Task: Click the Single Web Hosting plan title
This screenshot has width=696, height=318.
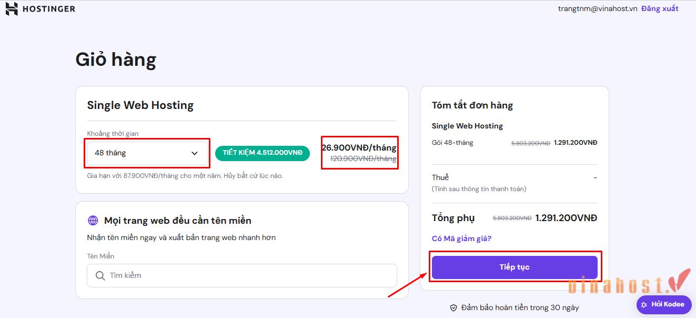Action: tap(140, 105)
